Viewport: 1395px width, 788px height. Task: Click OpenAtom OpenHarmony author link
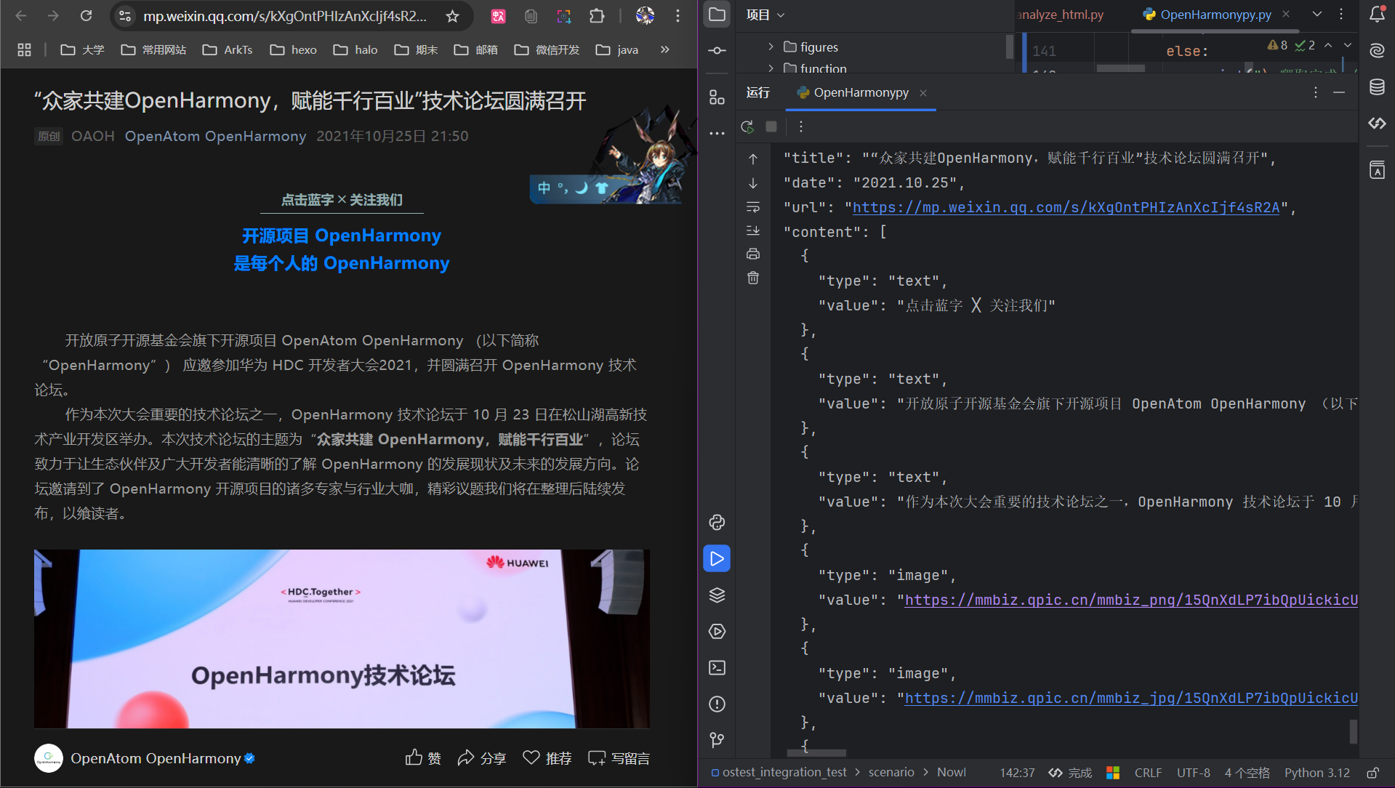(x=215, y=137)
